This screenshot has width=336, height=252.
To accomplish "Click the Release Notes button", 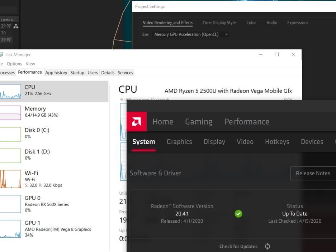I will pos(313,173).
